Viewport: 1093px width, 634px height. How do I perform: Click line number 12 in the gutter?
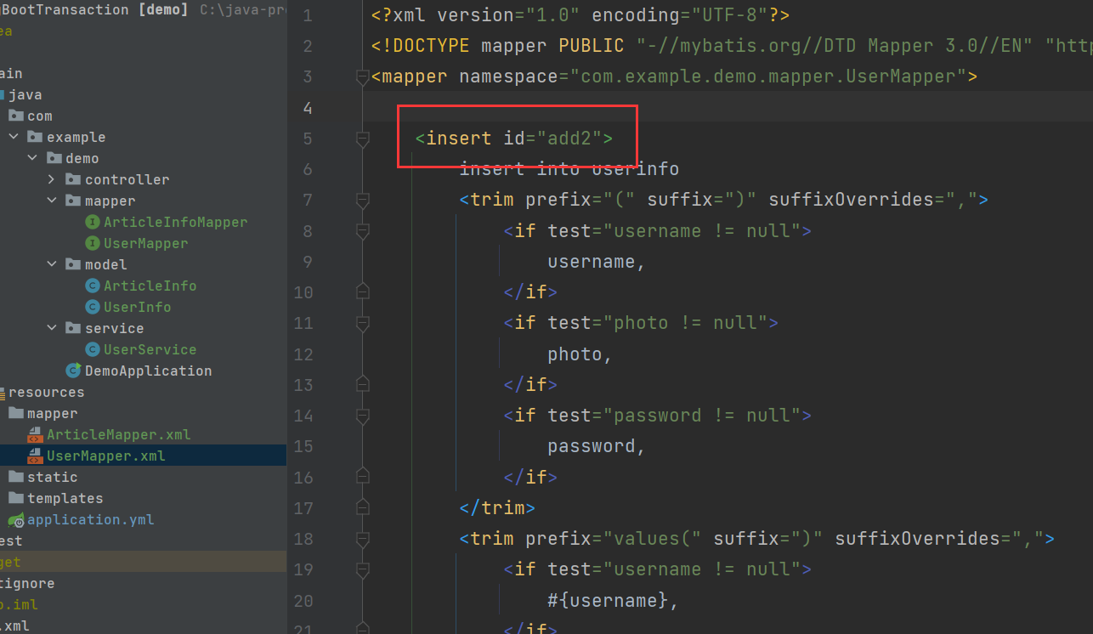coord(303,354)
